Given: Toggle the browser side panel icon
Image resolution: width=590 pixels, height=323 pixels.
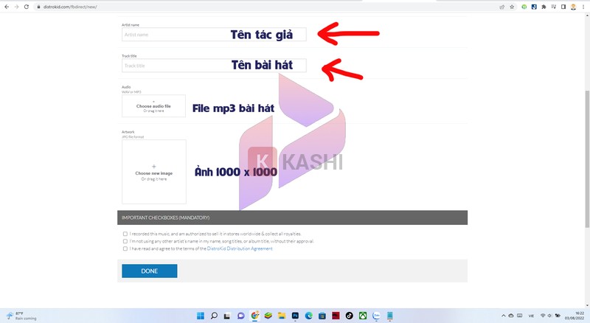Looking at the screenshot, I should [563, 7].
